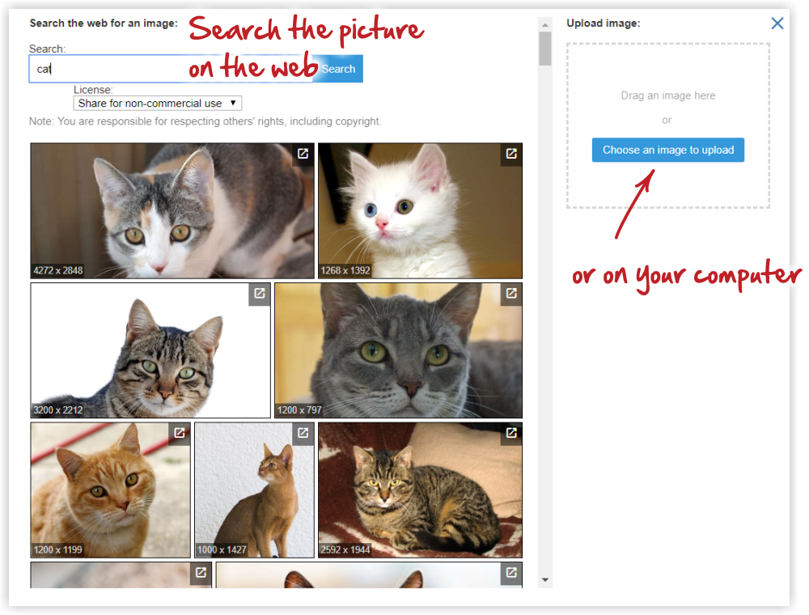Open source link on the 2592 x 1944 cat image
809x615 pixels.
(x=511, y=434)
